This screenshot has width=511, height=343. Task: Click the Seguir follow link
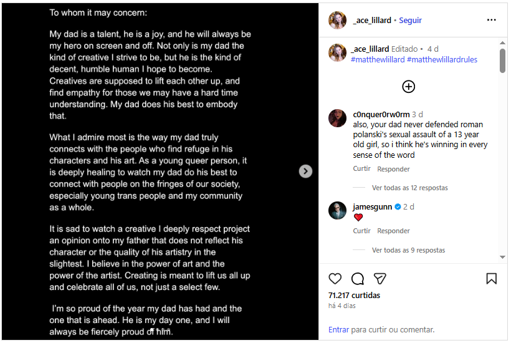pyautogui.click(x=411, y=20)
